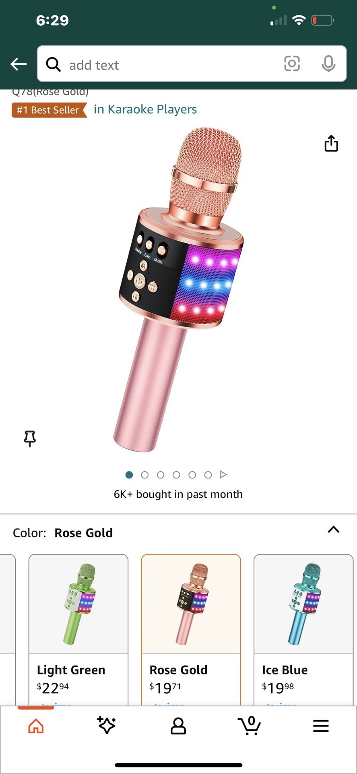Open camera search lens icon
Image resolution: width=357 pixels, height=774 pixels.
(x=292, y=64)
